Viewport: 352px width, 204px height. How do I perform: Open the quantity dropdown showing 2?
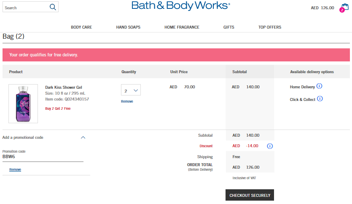[x=131, y=90]
